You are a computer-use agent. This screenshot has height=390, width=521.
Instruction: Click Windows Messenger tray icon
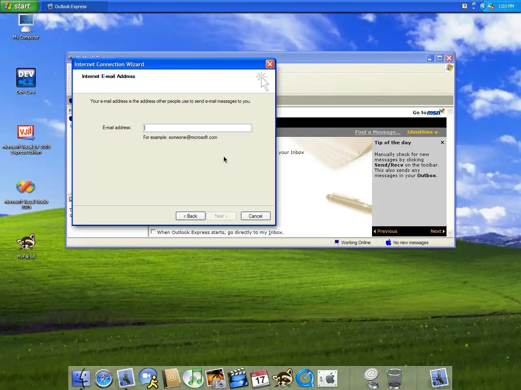point(490,6)
